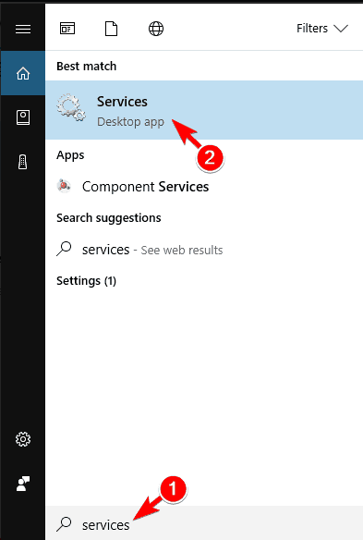This screenshot has width=363, height=540.
Task: Click the Component Services icon
Action: [x=64, y=186]
